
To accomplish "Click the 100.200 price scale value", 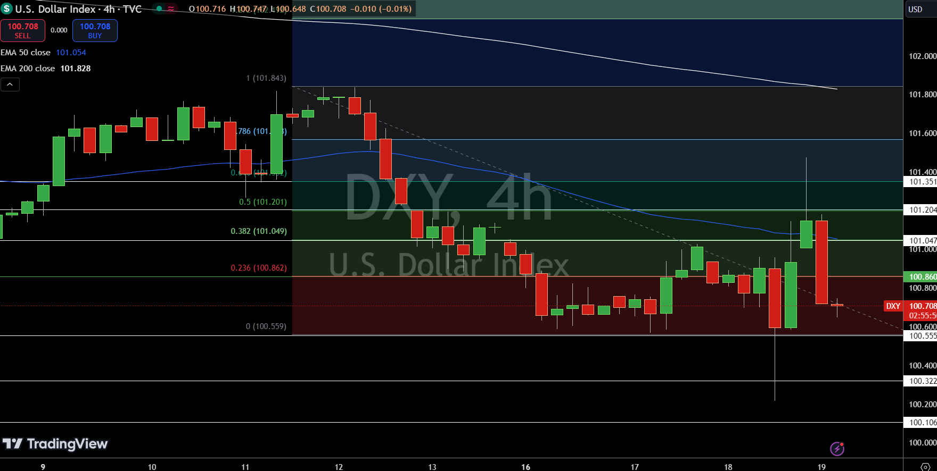I will (922, 405).
